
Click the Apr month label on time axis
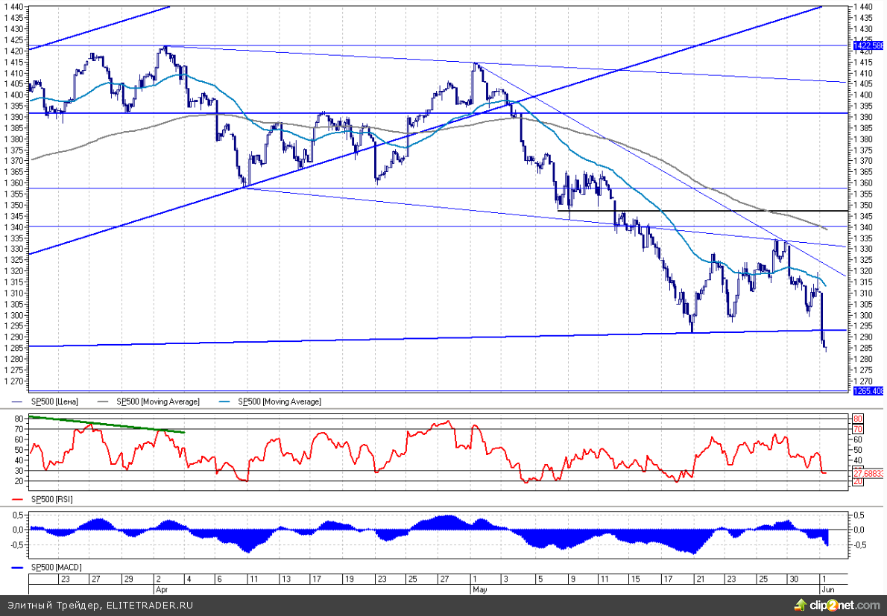point(161,588)
